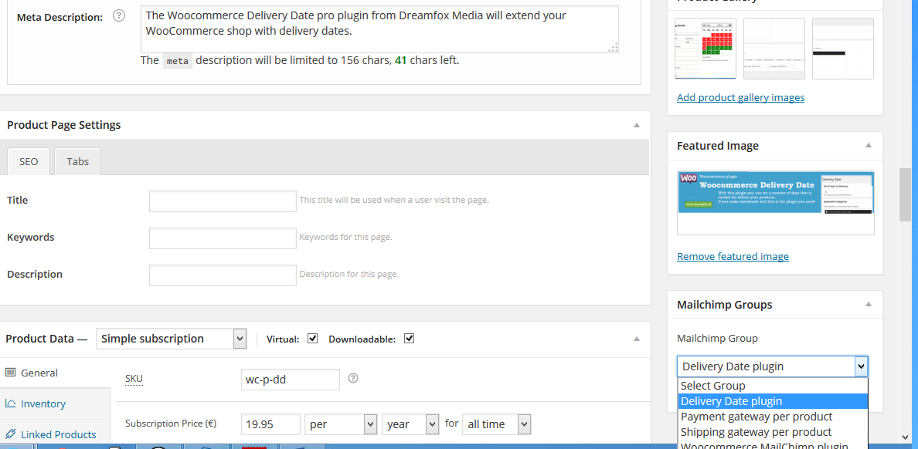Click the SEO Description input field
The image size is (918, 449).
(x=223, y=275)
